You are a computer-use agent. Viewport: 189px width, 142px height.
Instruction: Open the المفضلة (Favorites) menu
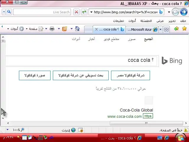(x=146, y=21)
